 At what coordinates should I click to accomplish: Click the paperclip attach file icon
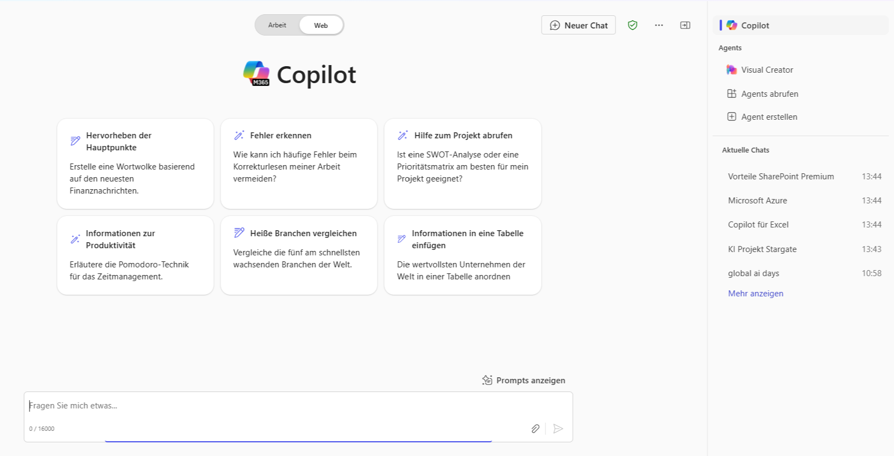535,429
